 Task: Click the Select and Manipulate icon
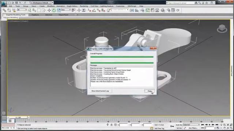click(x=79, y=10)
